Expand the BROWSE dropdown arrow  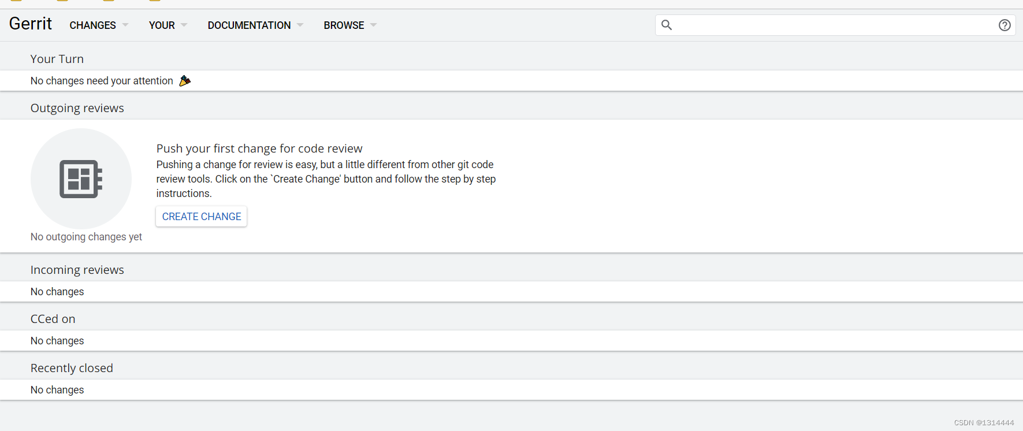[x=374, y=25]
